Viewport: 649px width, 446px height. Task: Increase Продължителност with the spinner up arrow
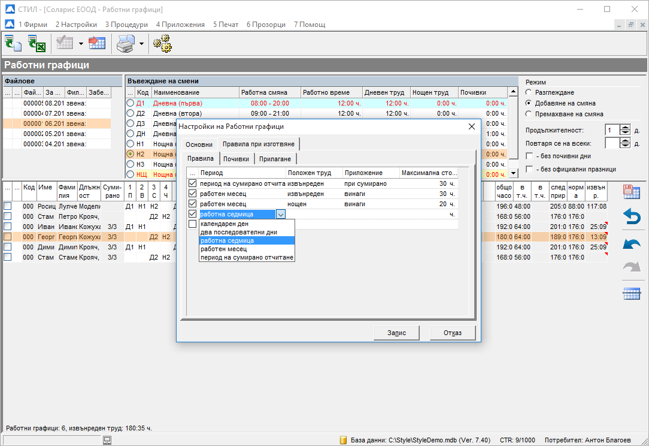(x=625, y=128)
